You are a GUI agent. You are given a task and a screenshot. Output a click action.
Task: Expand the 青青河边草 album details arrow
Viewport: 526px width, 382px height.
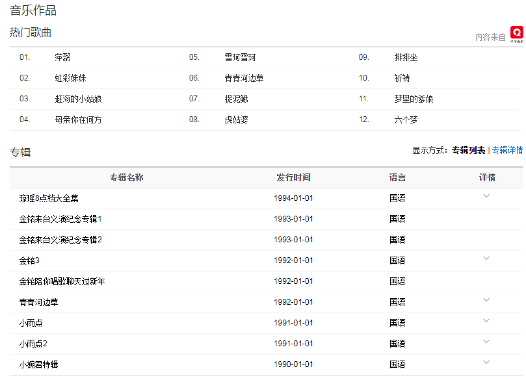click(486, 300)
